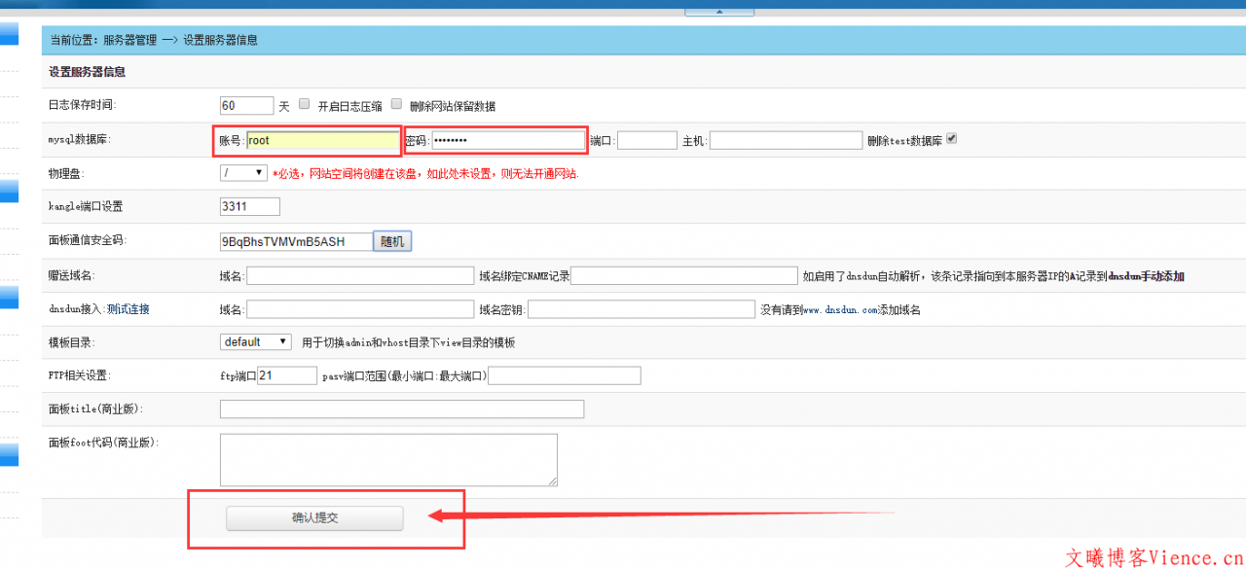This screenshot has width=1246, height=568.
Task: Check the 删除网站保留数据 option
Action: pos(397,104)
